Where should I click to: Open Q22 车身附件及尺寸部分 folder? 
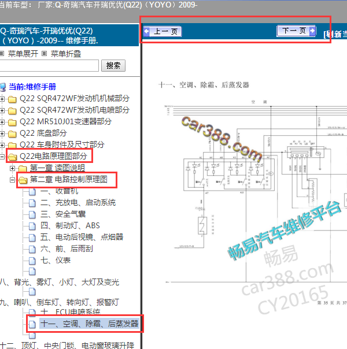[x=62, y=144]
